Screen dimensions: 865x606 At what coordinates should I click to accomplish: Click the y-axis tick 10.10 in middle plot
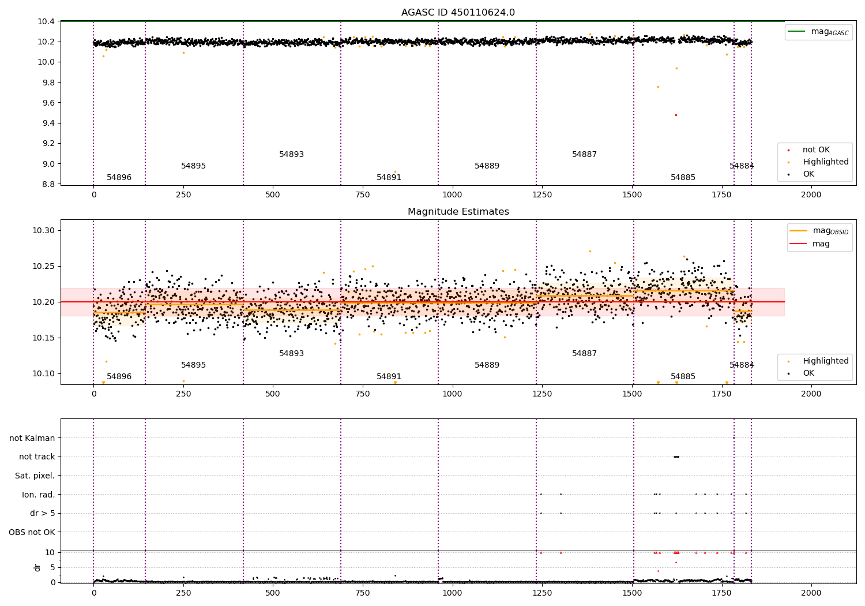click(44, 374)
